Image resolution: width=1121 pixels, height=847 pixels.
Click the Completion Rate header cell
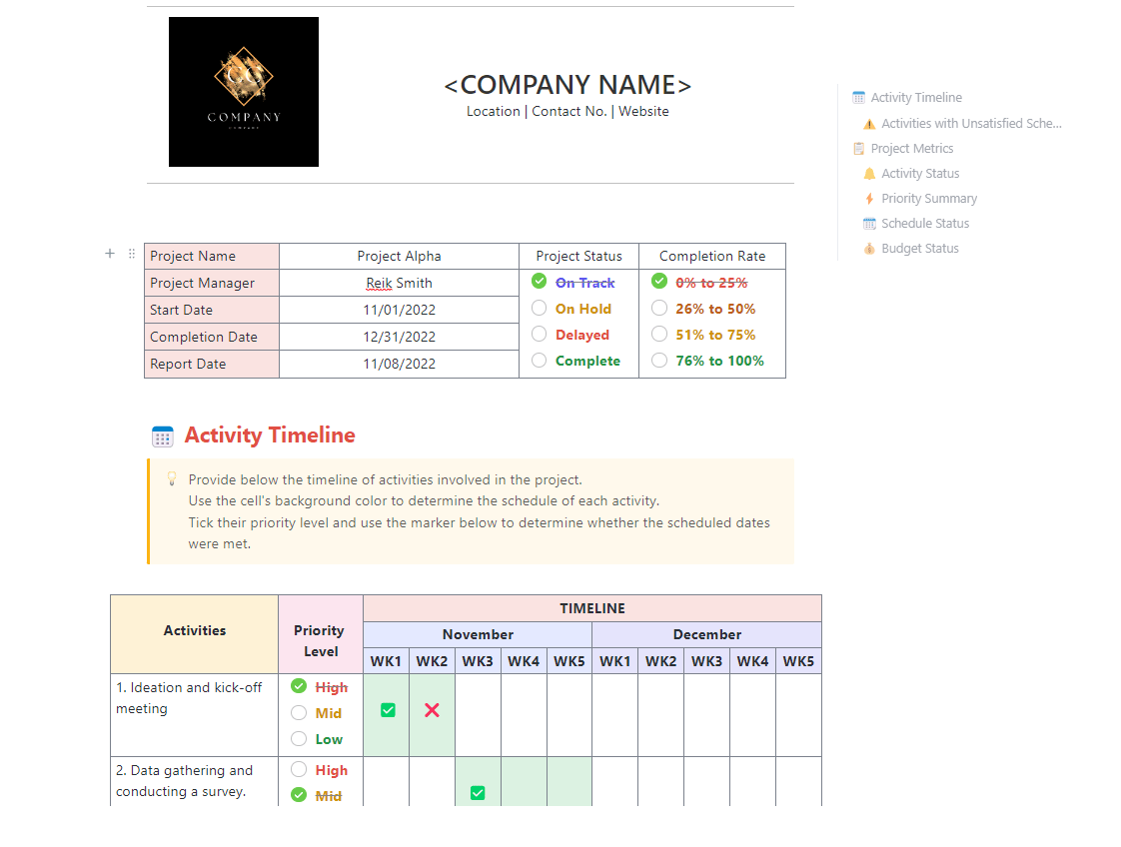(x=712, y=256)
